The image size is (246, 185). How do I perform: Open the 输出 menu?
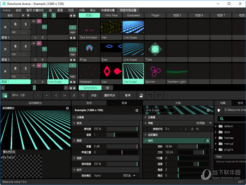point(93,10)
